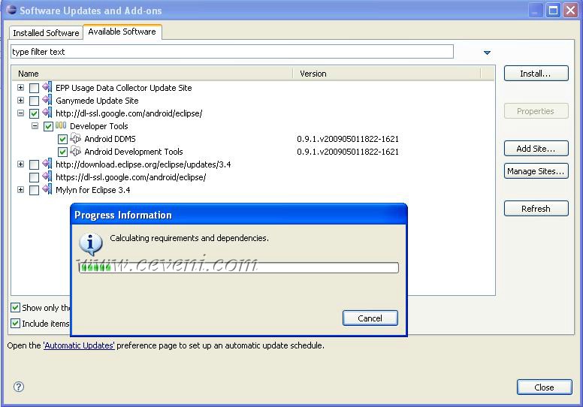Click the Mylyn for Eclipse 3.4 icon
Viewport: 583px width, 407px height.
pyautogui.click(x=47, y=189)
